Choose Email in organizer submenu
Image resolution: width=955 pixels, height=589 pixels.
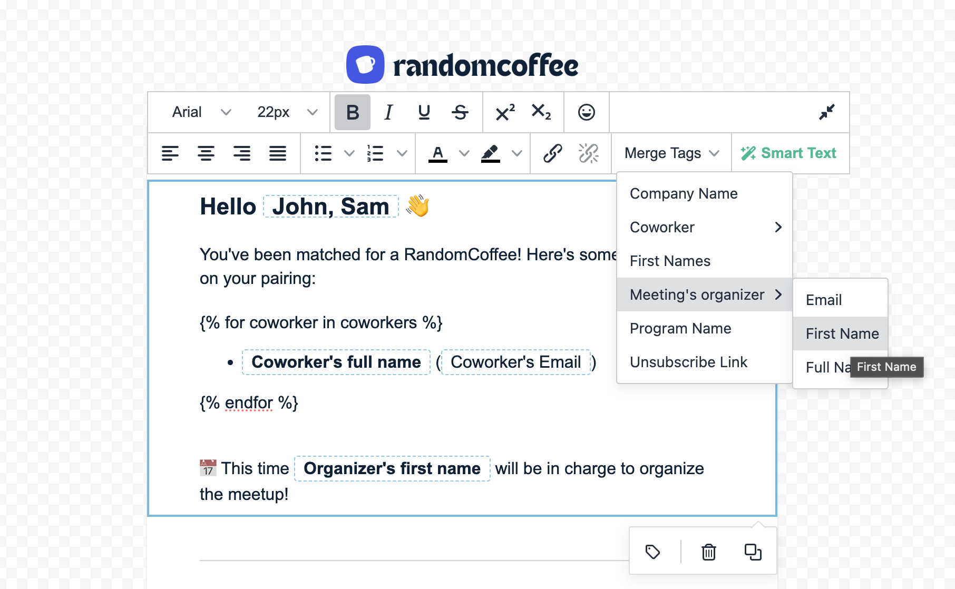[840, 300]
